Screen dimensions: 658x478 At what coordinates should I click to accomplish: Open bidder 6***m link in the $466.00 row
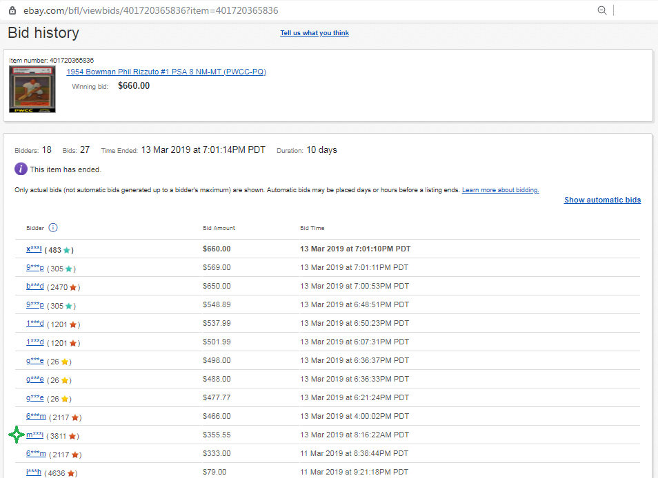(36, 416)
